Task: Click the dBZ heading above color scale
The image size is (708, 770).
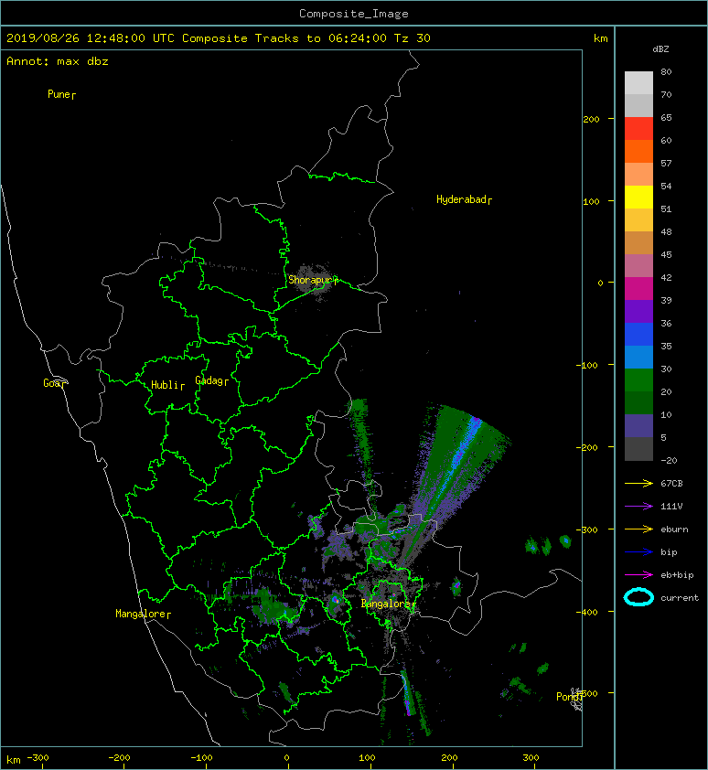Action: (660, 49)
